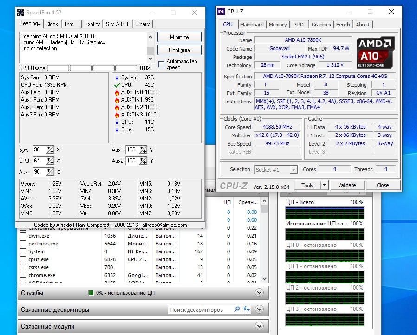417x335 pixels.
Task: Click the magnifier search icon in descriptor search
Action: pyautogui.click(x=237, y=309)
